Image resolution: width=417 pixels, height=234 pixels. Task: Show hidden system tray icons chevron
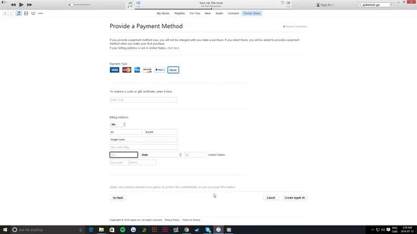(x=373, y=229)
